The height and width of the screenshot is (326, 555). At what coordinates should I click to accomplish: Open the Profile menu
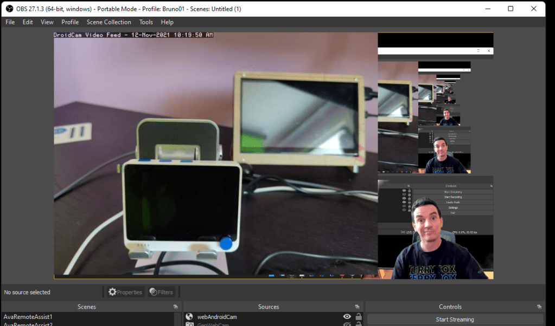[69, 22]
